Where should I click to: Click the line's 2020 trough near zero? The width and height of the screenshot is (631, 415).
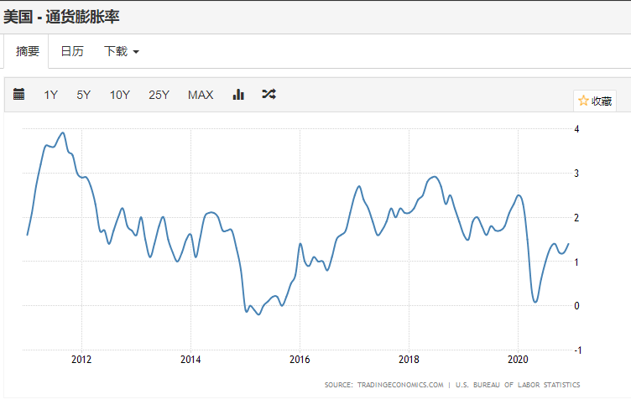[535, 302]
